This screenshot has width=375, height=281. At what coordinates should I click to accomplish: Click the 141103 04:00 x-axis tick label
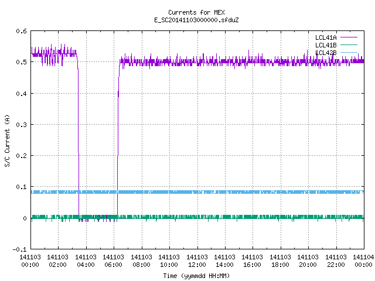[86, 261]
